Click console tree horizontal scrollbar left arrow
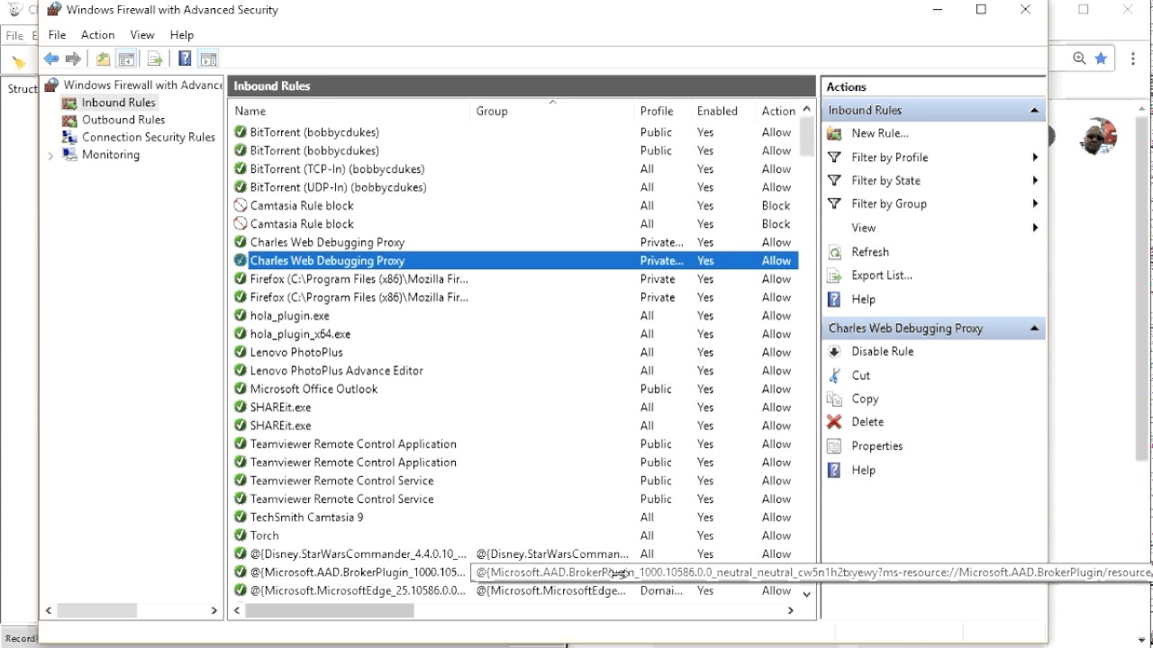 click(x=49, y=610)
